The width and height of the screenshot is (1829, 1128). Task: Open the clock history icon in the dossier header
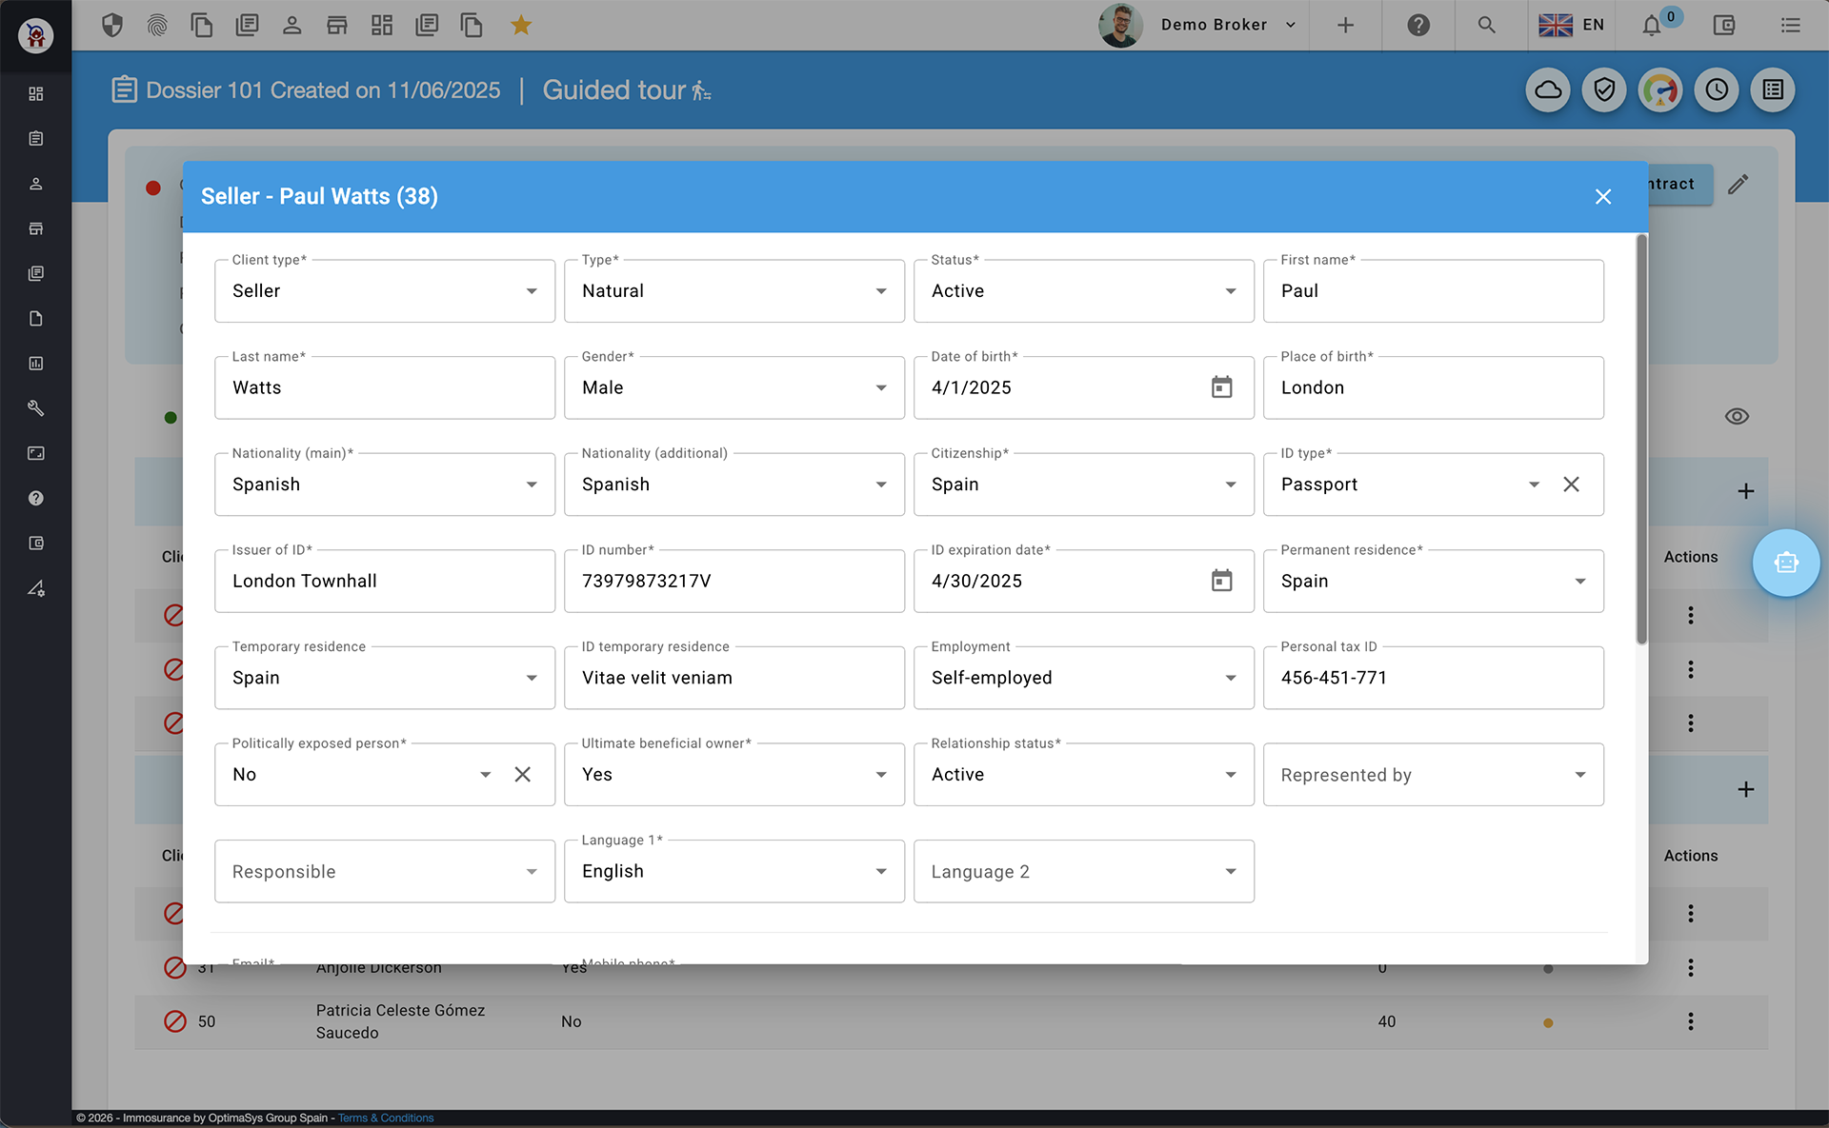coord(1717,89)
